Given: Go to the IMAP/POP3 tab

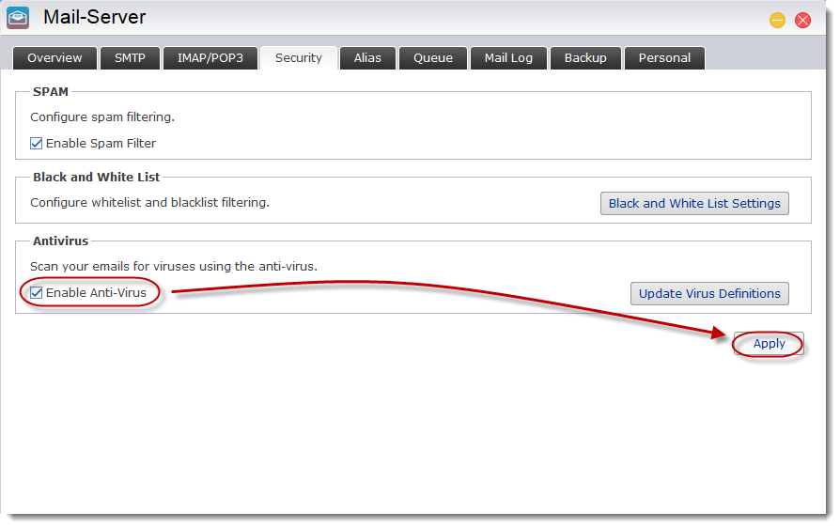Looking at the screenshot, I should tap(210, 58).
